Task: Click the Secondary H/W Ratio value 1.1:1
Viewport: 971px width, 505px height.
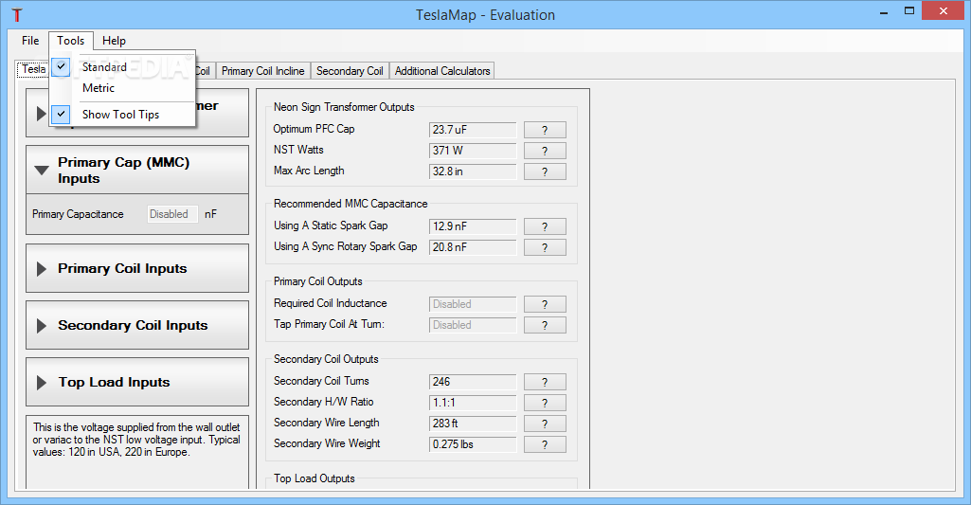Action: tap(473, 403)
